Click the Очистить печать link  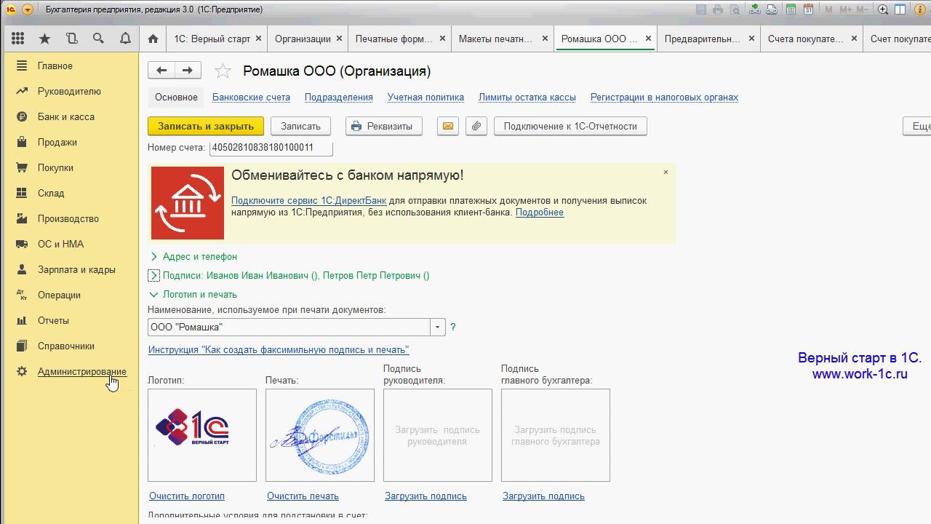tap(303, 496)
